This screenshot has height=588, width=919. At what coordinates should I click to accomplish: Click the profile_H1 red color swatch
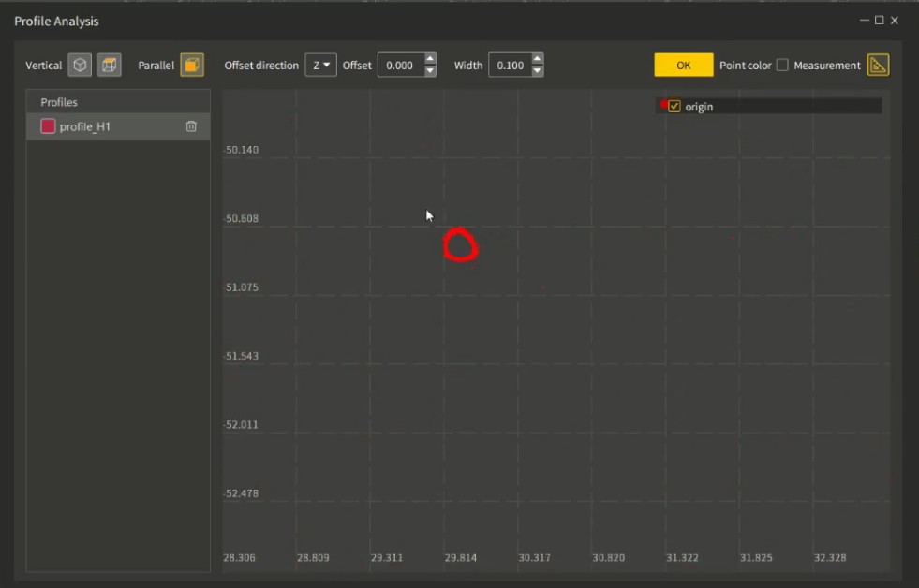pyautogui.click(x=48, y=126)
